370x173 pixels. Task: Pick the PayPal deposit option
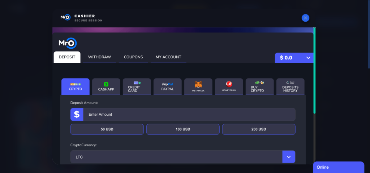pos(168,86)
